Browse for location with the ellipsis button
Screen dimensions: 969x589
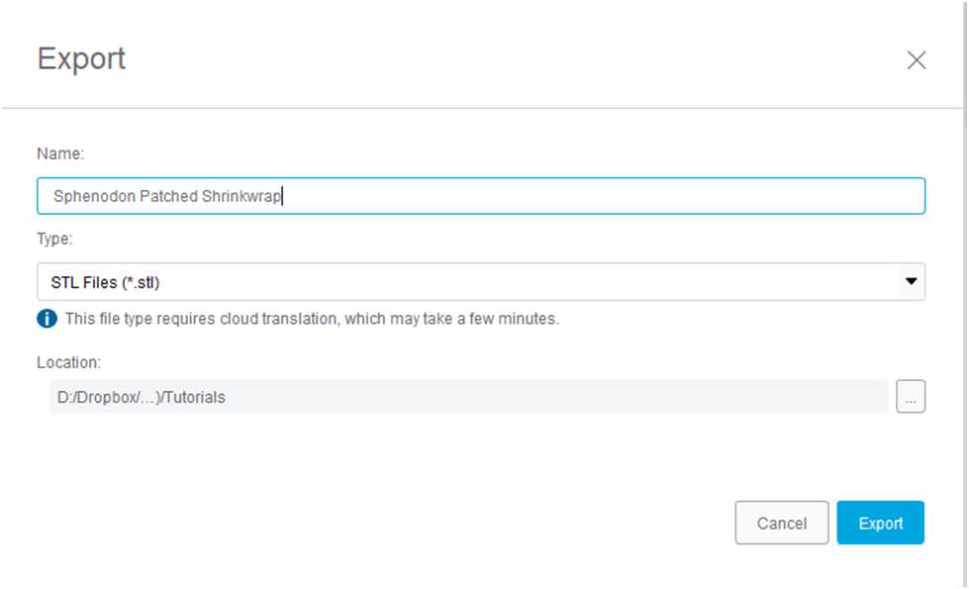[x=911, y=396]
